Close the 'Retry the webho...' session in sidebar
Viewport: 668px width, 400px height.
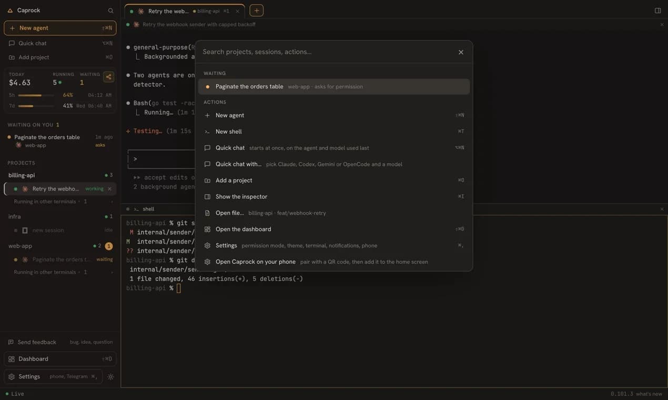pyautogui.click(x=109, y=189)
